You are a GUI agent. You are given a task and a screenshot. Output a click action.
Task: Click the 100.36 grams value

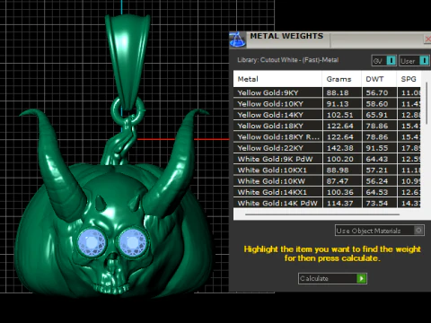pos(340,192)
